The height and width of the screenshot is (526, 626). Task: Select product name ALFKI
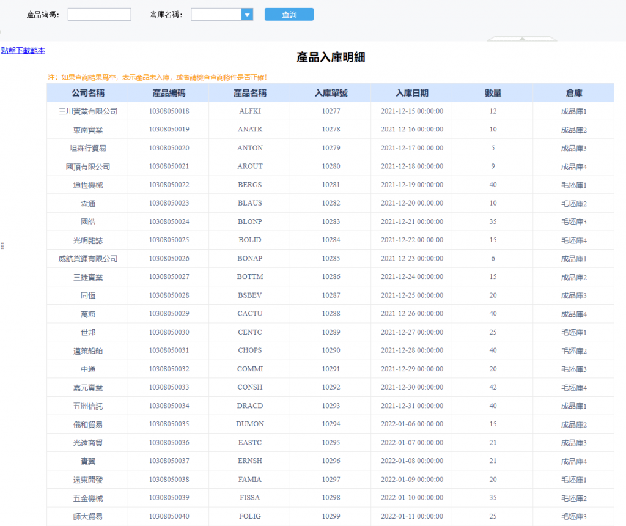250,111
